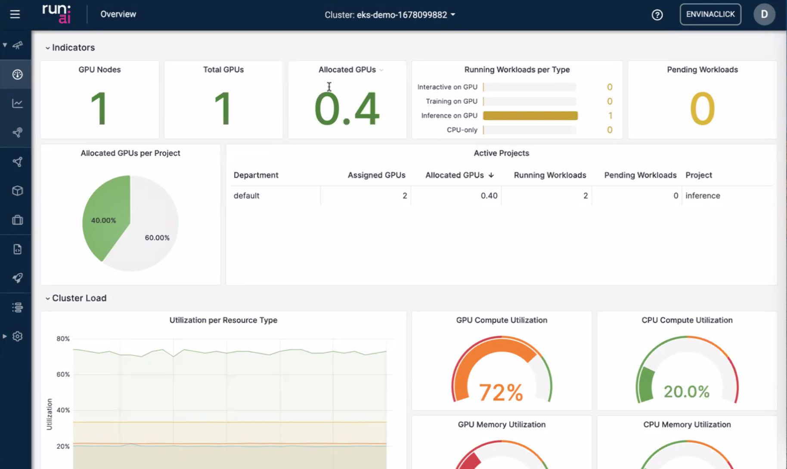Click the code file icon in the sidebar
The width and height of the screenshot is (787, 469).
click(x=17, y=249)
